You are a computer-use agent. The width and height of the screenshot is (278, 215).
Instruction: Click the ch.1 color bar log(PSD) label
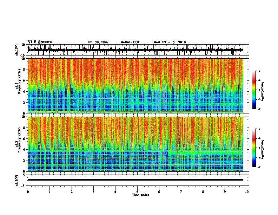(x=263, y=91)
